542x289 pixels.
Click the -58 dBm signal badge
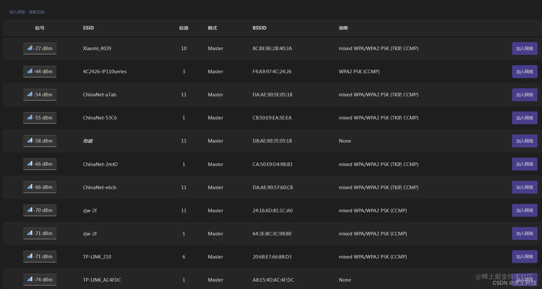tap(40, 141)
